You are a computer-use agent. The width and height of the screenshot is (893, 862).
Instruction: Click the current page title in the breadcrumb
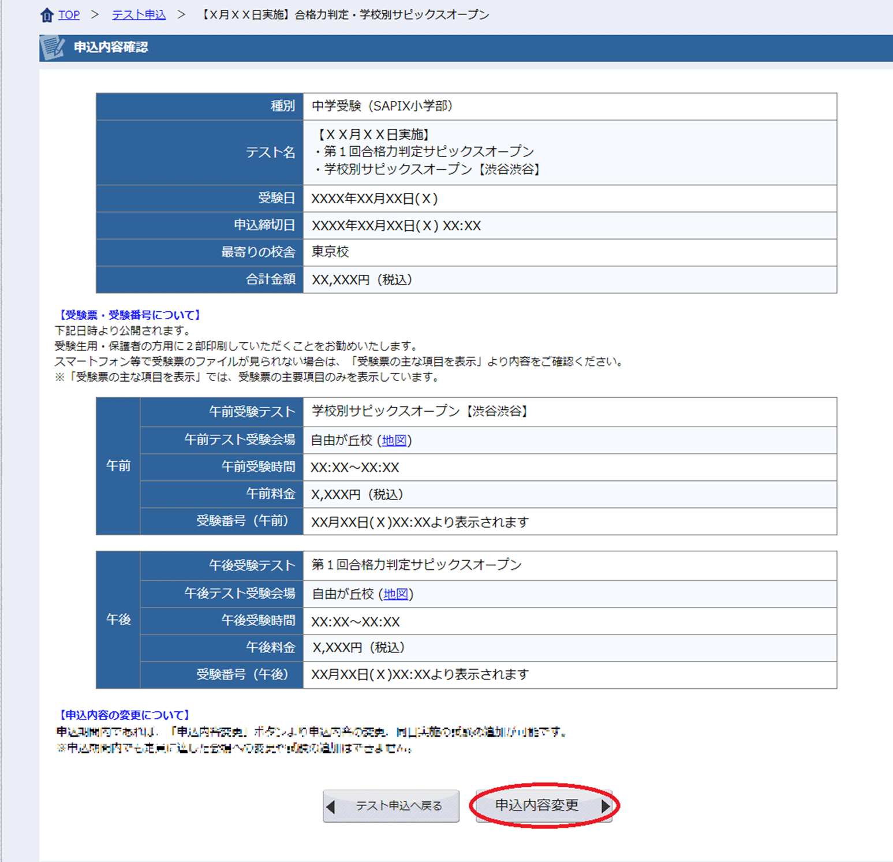pyautogui.click(x=345, y=15)
